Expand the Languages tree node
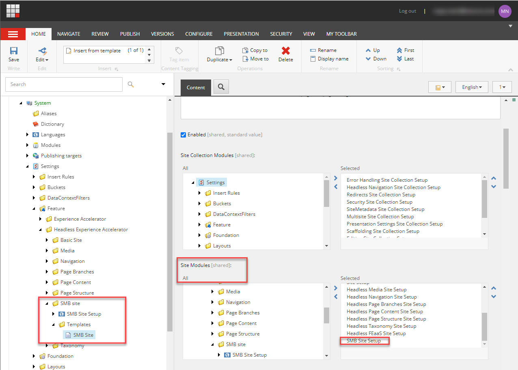 tap(28, 135)
